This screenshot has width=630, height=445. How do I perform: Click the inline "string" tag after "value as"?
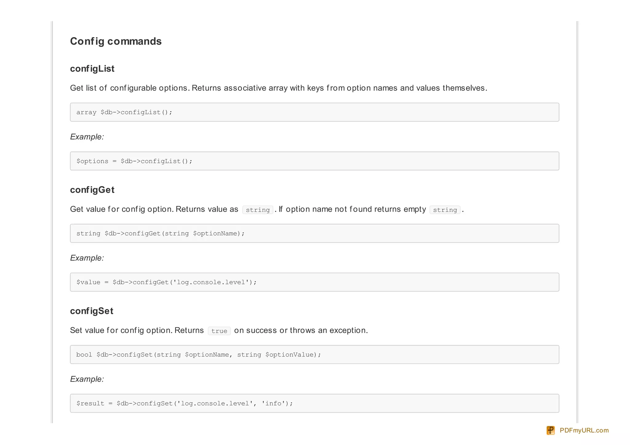[258, 210]
